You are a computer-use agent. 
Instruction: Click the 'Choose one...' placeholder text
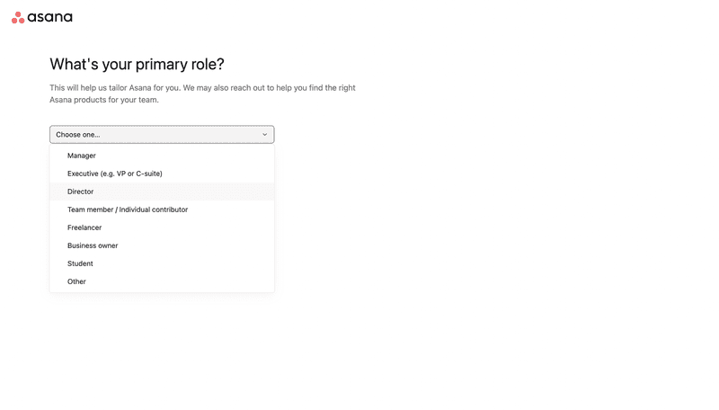[78, 135]
